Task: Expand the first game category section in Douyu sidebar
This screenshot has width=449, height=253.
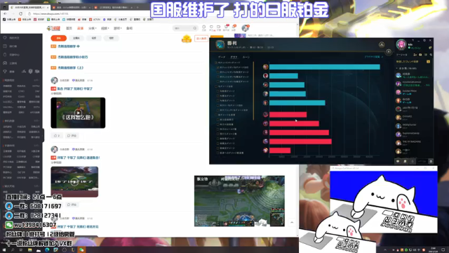Action: [x=36, y=80]
